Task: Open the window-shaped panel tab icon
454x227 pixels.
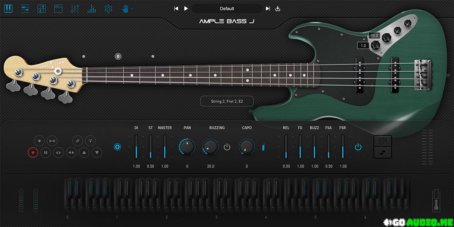Action: [x=58, y=9]
